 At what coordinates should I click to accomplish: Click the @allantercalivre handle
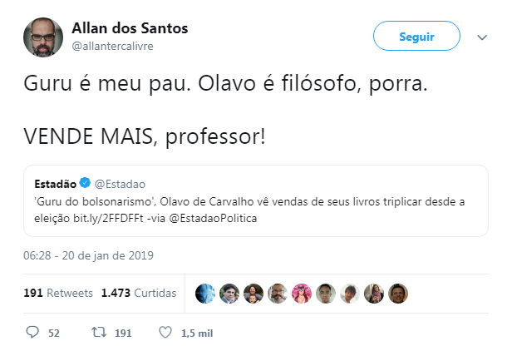point(113,46)
